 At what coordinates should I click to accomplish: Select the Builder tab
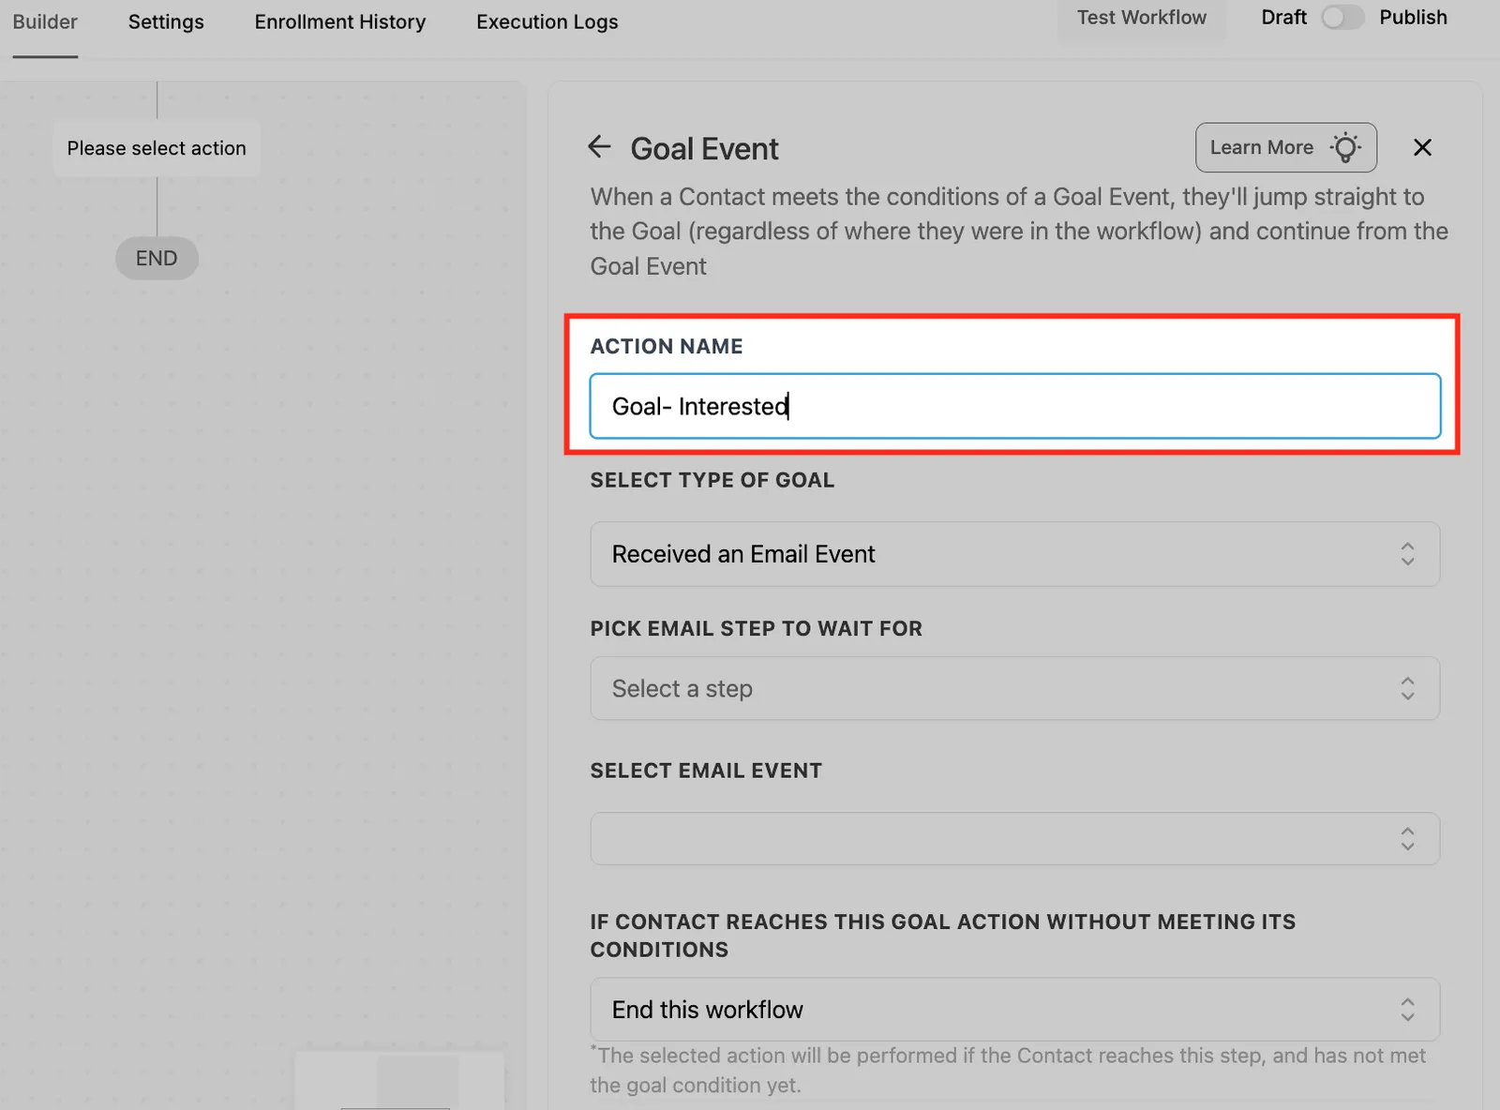pos(45,22)
